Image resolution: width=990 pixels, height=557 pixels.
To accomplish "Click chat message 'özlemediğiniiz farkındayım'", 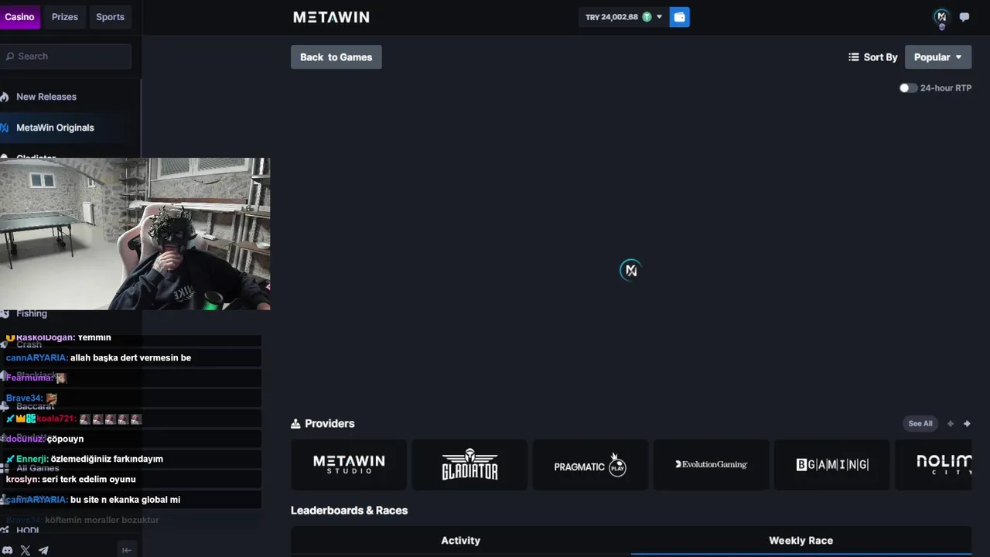I will coord(107,460).
